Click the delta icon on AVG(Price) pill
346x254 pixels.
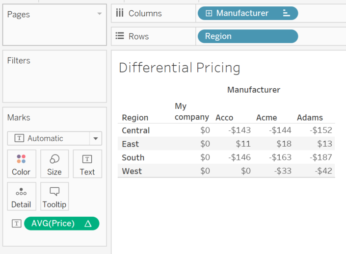tap(88, 224)
